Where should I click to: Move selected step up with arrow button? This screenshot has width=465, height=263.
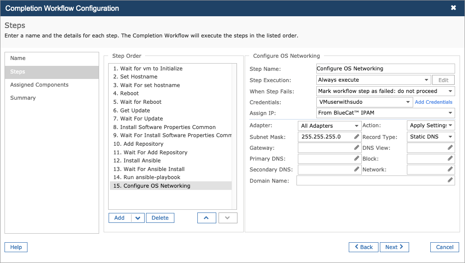(206, 218)
